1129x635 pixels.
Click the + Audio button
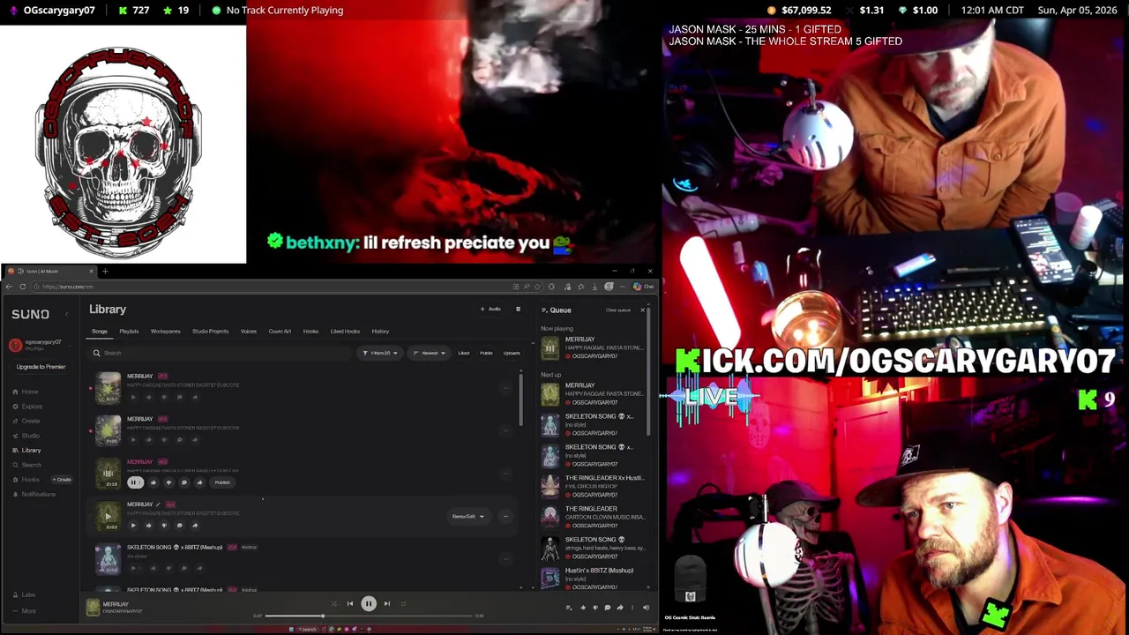tap(490, 310)
